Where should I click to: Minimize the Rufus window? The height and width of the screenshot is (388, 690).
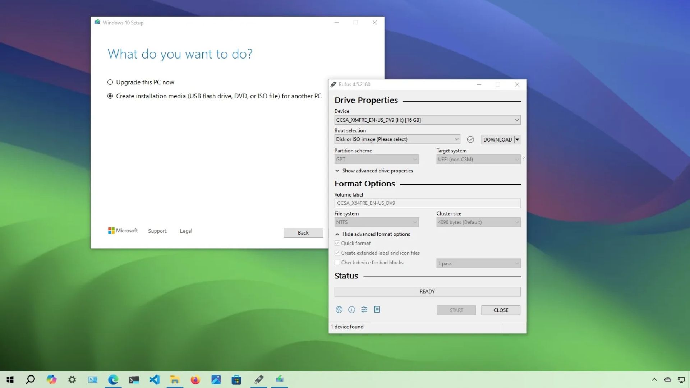[479, 84]
